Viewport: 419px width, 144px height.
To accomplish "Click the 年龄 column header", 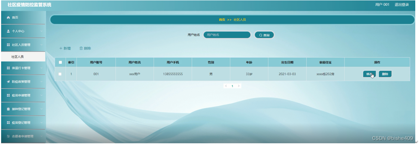I will pyautogui.click(x=249, y=63).
